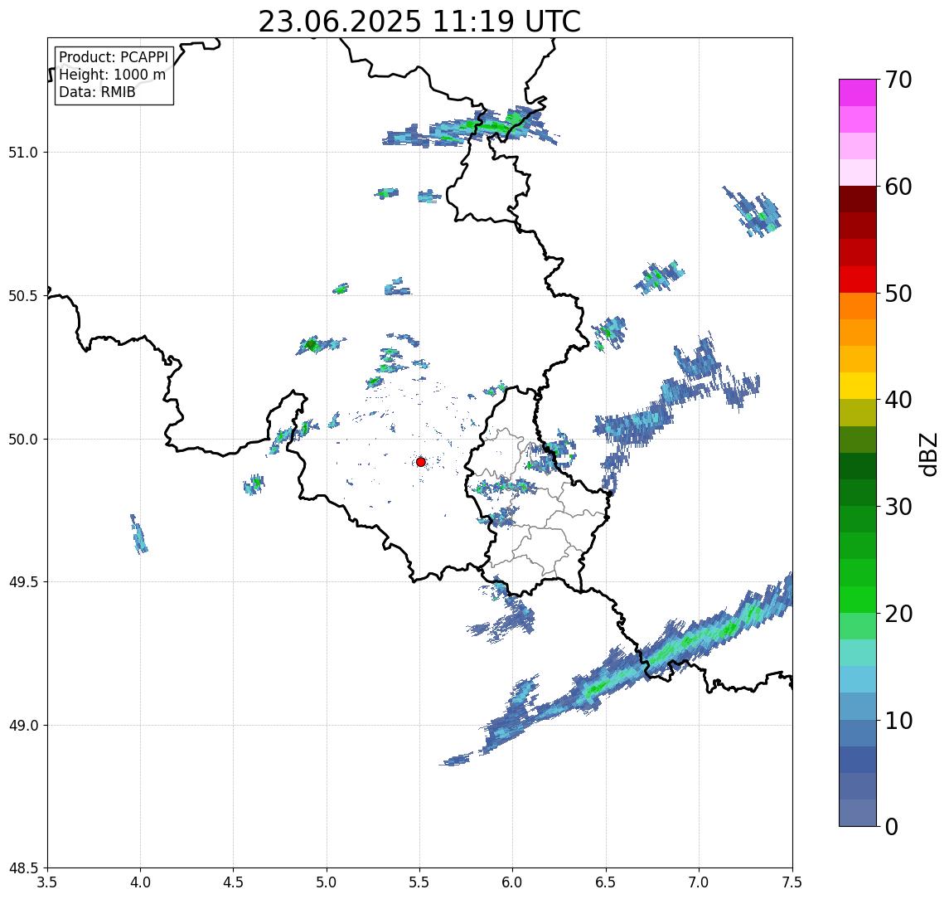Click the latitude label 50.5
Screen dimensions: 949x899
(23, 296)
